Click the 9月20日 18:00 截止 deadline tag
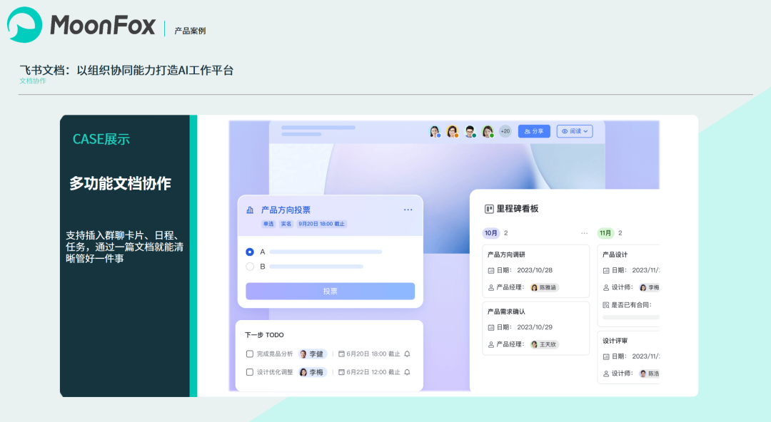This screenshot has height=422, width=771. 321,224
